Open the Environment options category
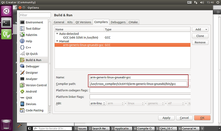Image resolution: width=221 pixels, height=131 pixels. [33, 22]
